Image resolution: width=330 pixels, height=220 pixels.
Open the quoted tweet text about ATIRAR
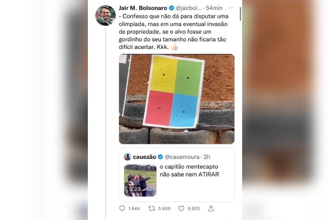click(189, 170)
